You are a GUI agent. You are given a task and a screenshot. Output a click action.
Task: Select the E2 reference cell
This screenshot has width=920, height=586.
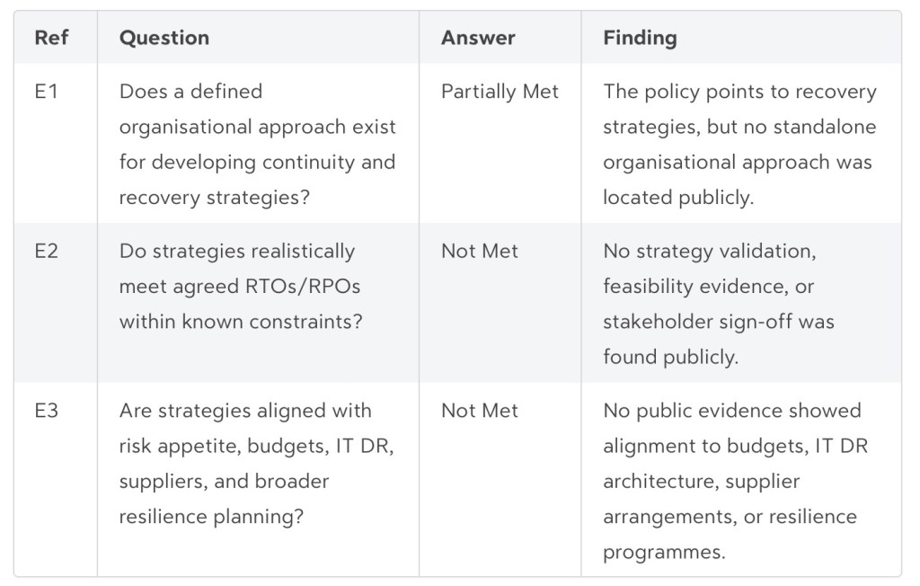coord(46,252)
